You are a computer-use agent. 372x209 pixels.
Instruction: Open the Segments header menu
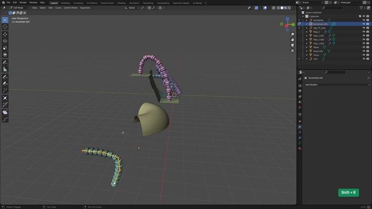tap(85, 8)
